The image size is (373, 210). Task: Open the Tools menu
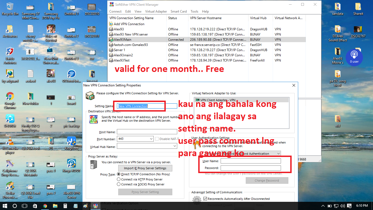pos(194,11)
